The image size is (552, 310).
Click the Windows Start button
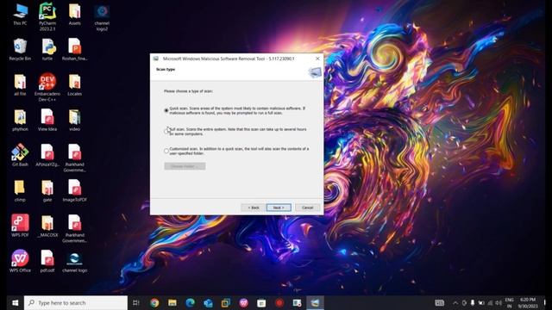[15, 302]
